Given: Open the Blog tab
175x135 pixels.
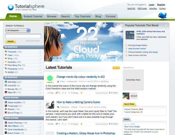Looking at the screenshot, I should [98, 17].
